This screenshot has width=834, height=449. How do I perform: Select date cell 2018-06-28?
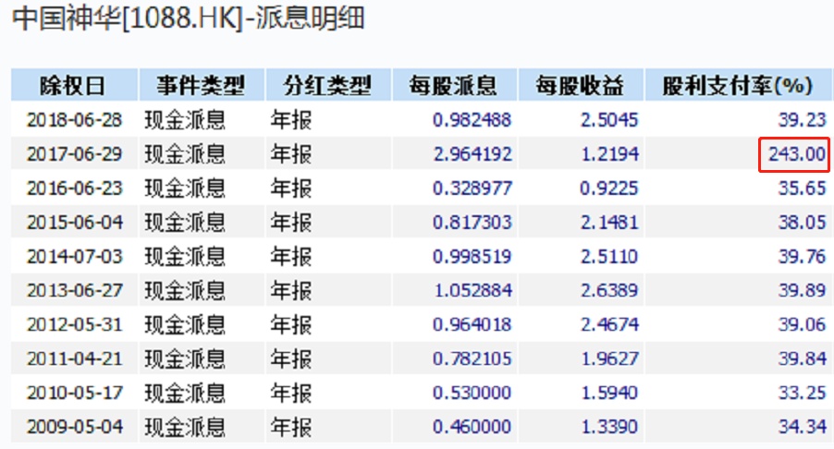[x=75, y=119]
